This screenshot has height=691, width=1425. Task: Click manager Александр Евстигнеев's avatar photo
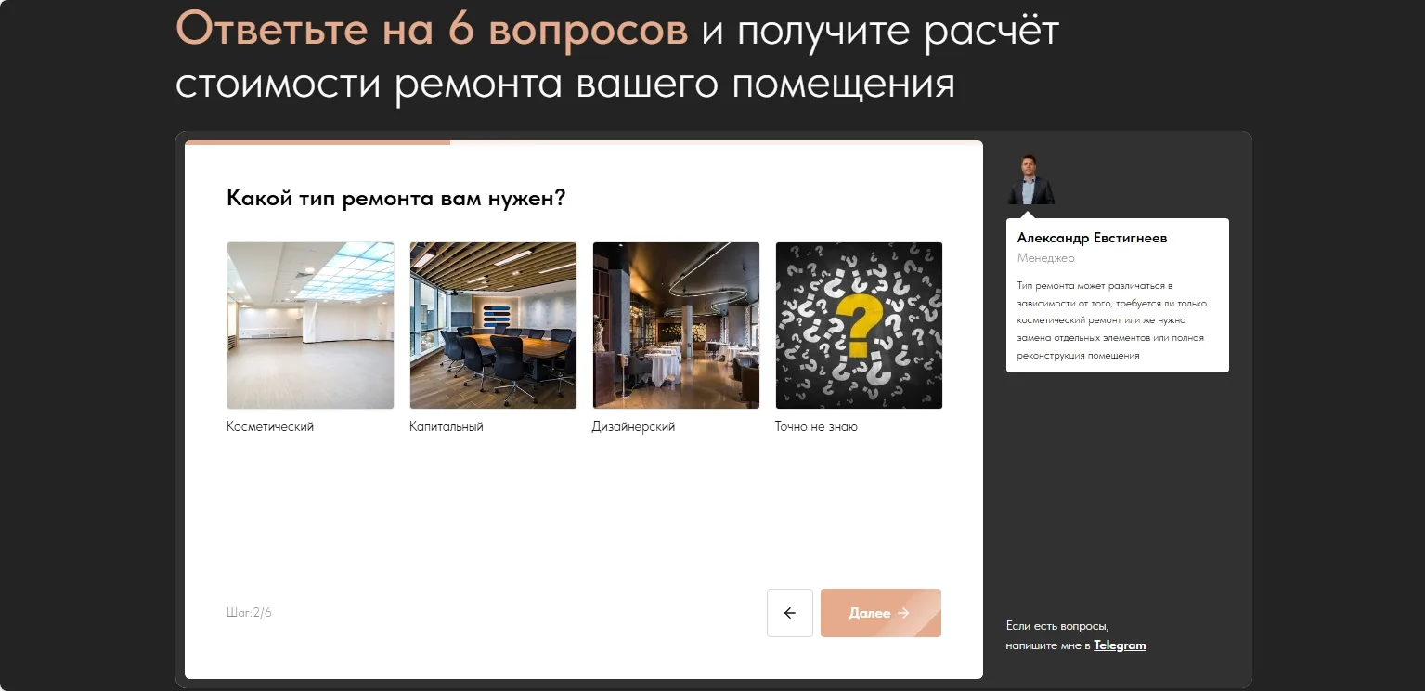tap(1030, 179)
